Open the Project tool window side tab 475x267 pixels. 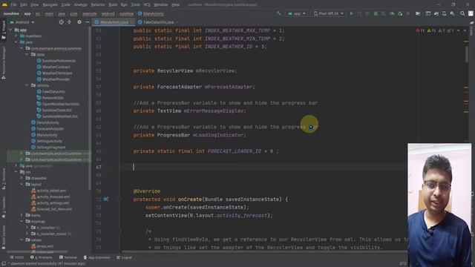click(x=4, y=30)
